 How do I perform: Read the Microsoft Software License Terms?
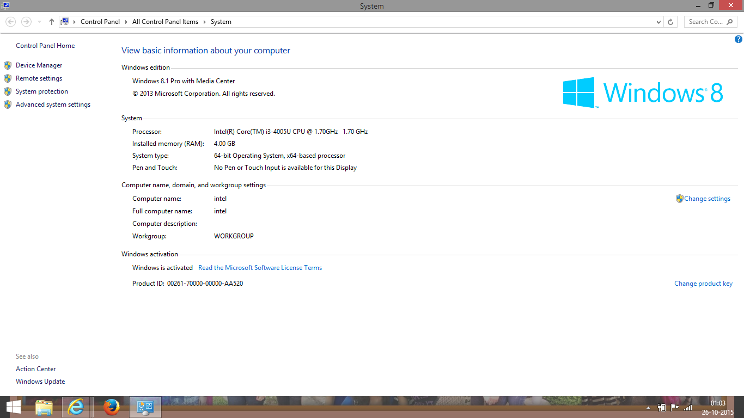260,268
